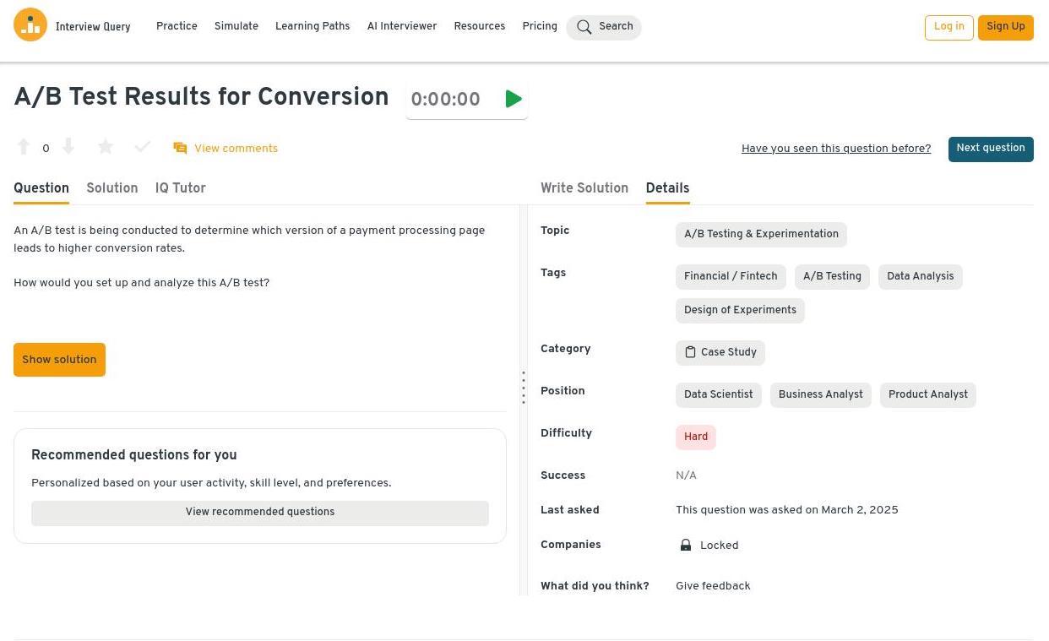Upvote this question with the up arrow
This screenshot has height=641, width=1049.
pyautogui.click(x=24, y=148)
